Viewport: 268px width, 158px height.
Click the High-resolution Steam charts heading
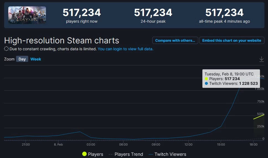coord(61,41)
